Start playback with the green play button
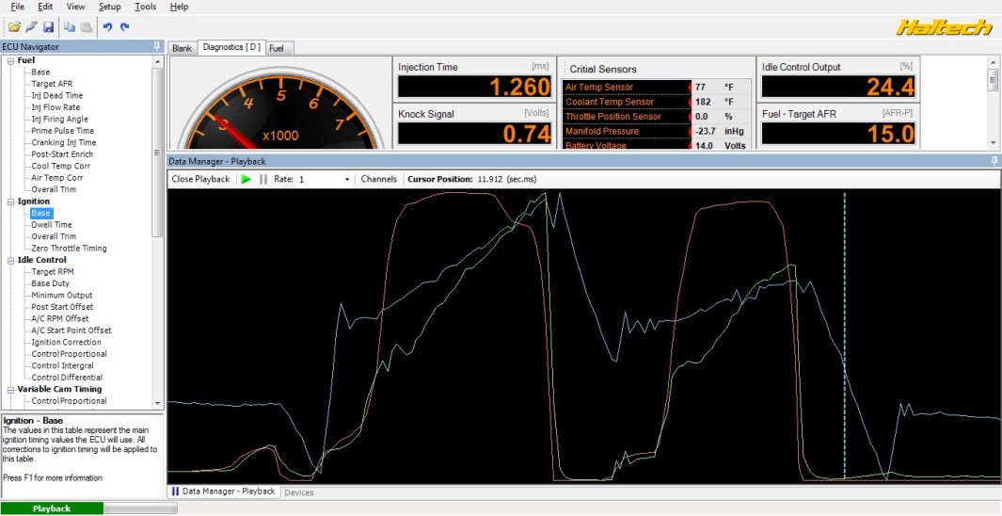Image resolution: width=1002 pixels, height=516 pixels. click(247, 179)
